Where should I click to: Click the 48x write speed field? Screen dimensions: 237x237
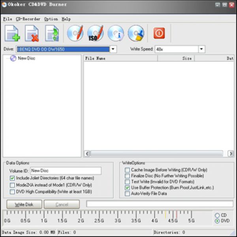(177, 49)
